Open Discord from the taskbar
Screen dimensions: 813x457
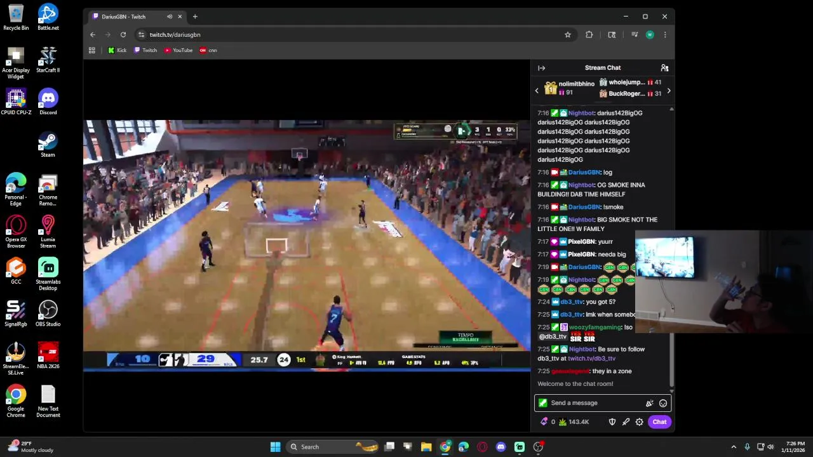[x=501, y=447]
